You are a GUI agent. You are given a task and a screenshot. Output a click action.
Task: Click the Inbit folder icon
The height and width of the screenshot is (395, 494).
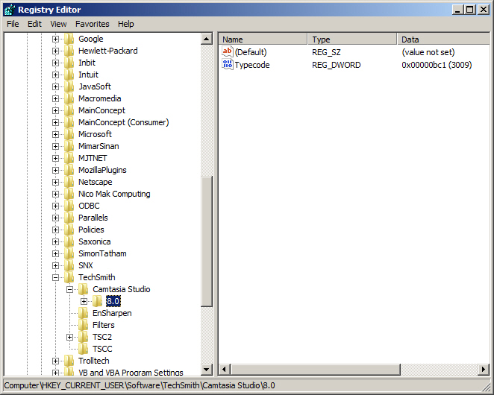click(69, 63)
